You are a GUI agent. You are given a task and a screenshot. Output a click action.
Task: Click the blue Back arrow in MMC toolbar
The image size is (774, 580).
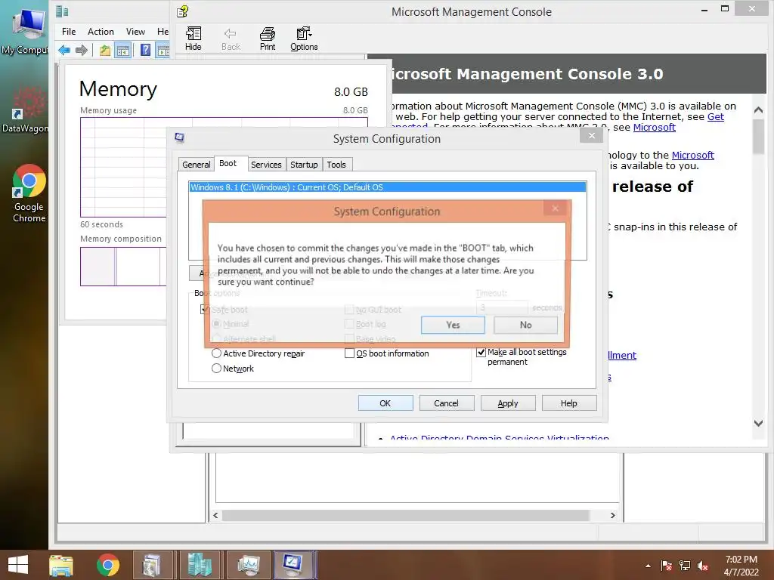(64, 50)
